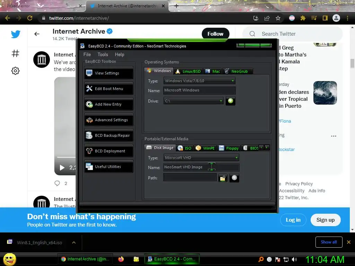
Task: Open Useful Utilities
Action: pyautogui.click(x=109, y=167)
